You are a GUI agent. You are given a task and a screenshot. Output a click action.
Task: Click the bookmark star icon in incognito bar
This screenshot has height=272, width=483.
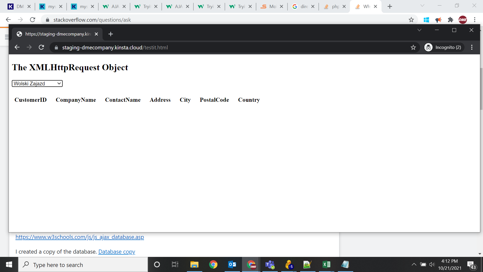pyautogui.click(x=413, y=47)
